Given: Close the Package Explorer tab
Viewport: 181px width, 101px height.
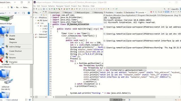Looking at the screenshot, I should (40, 12).
